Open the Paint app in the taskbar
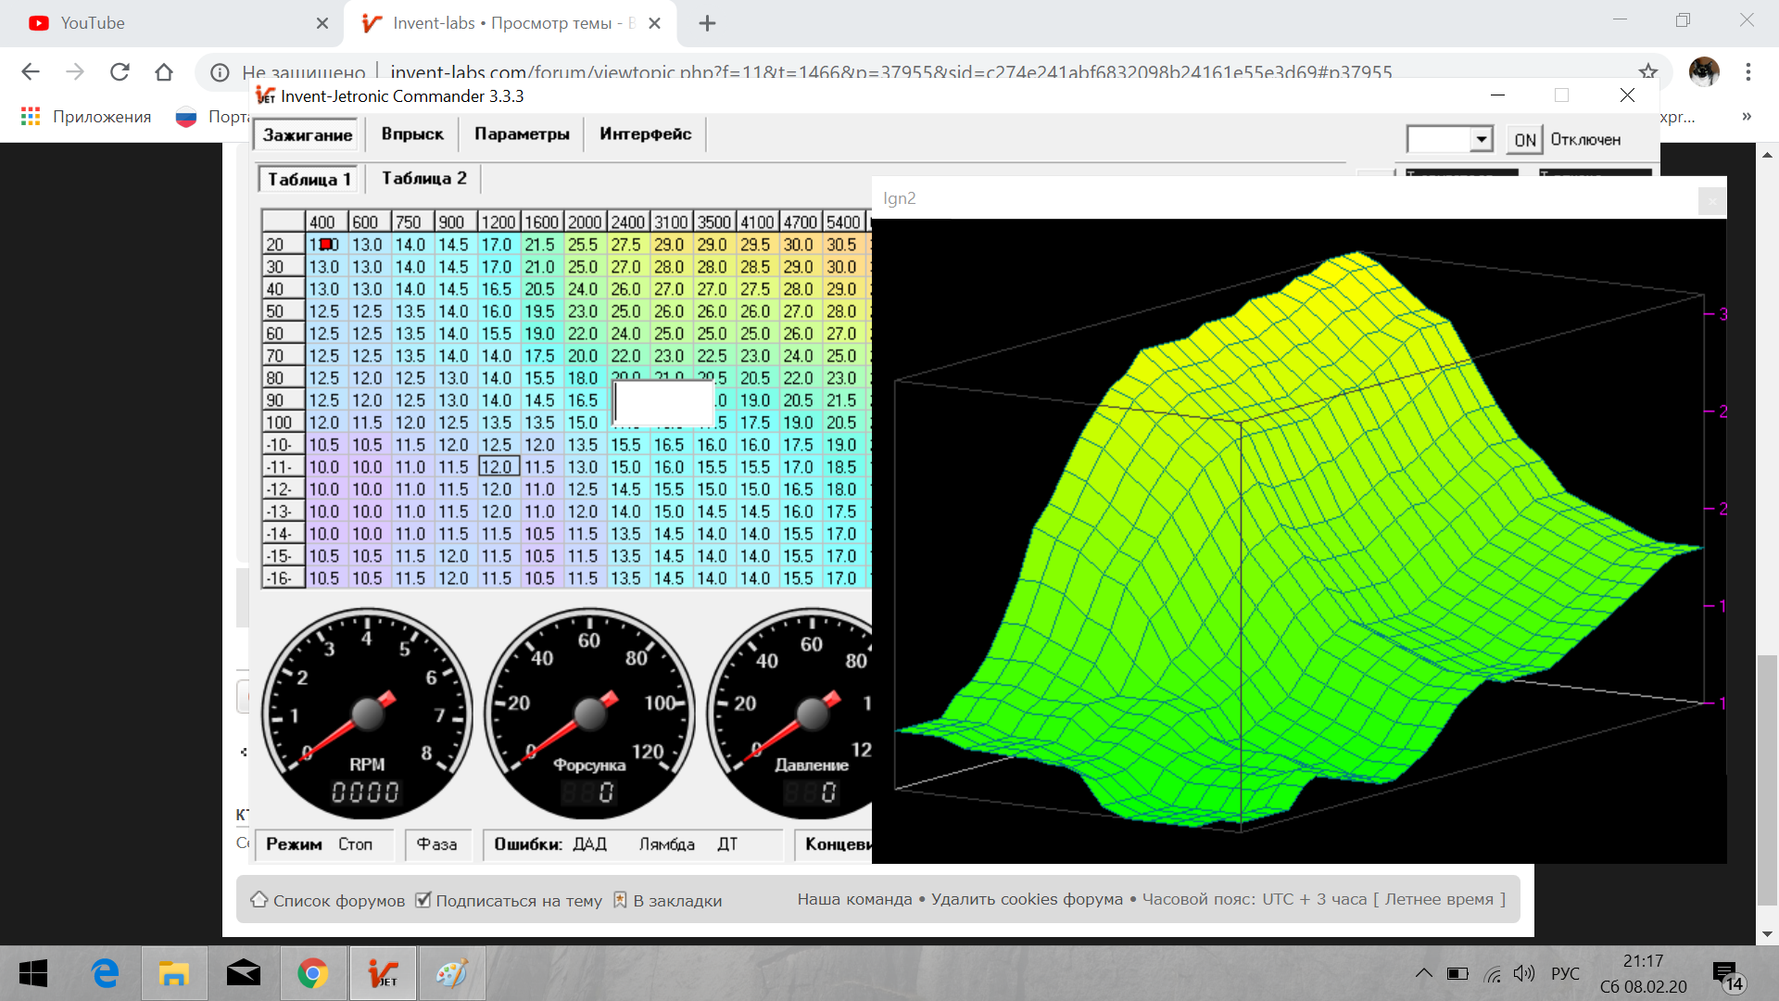Screen dimensions: 1779x1001 tap(452, 973)
